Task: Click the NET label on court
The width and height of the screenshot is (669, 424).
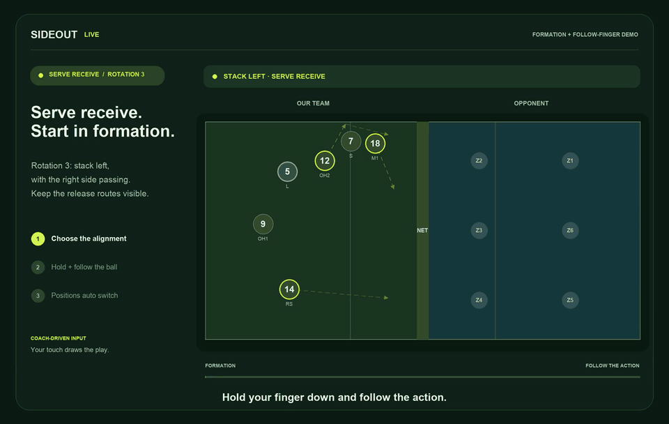Action: tap(422, 231)
